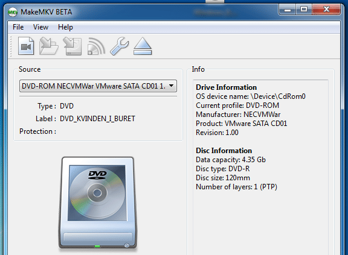Viewport: 348px width, 255px height.
Task: Click 'Number of layers: 1 (PTP)' line
Action: pyautogui.click(x=237, y=187)
